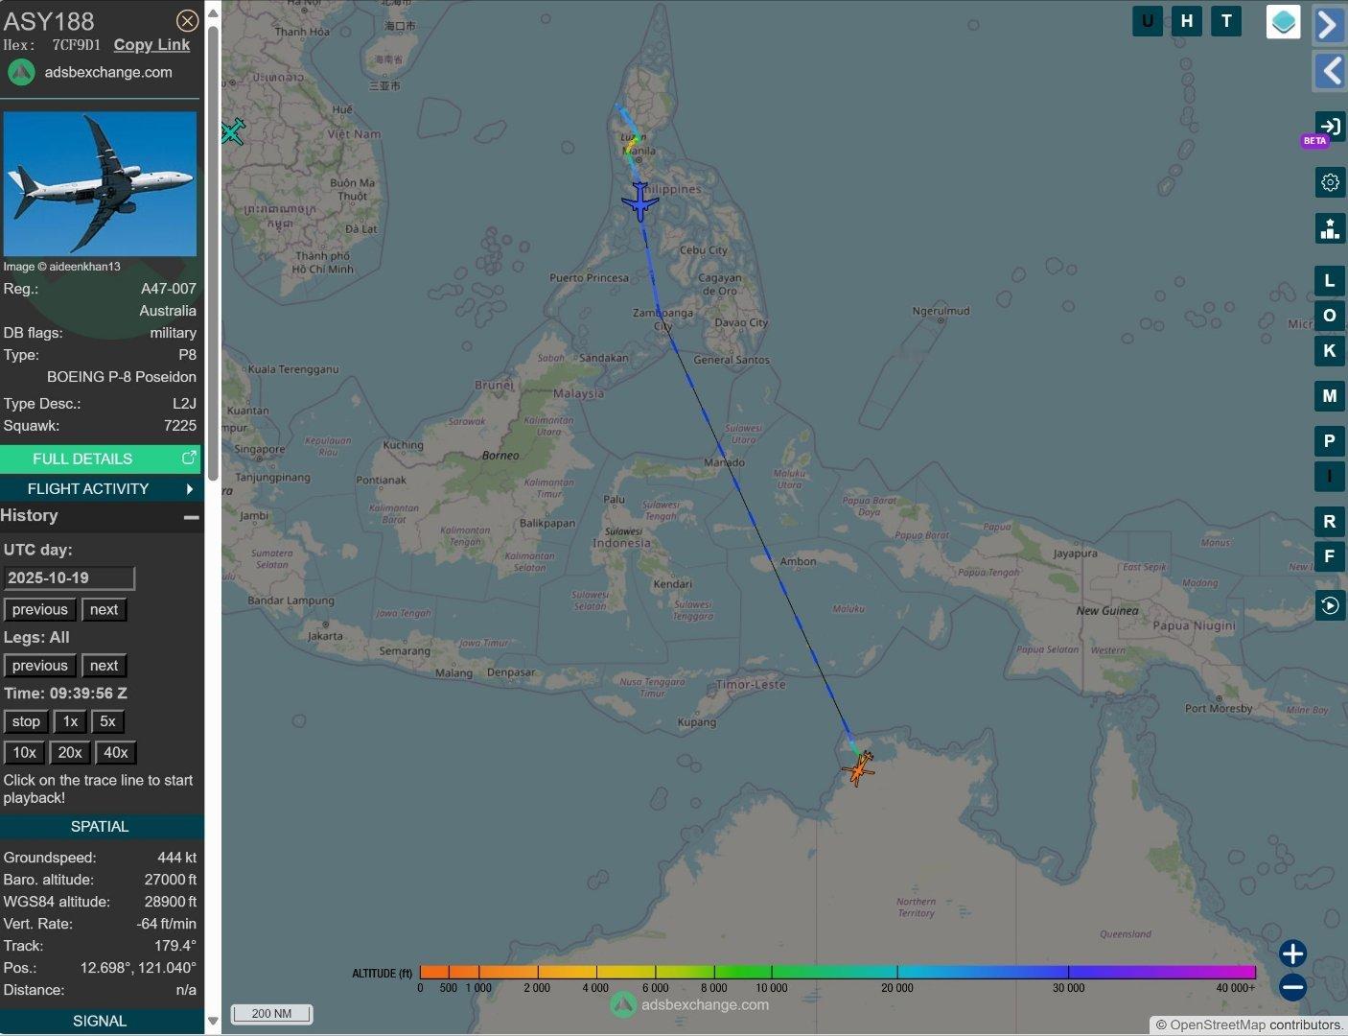Expand the FLIGHT ACTIVITY section
1348x1036 pixels.
click(101, 489)
